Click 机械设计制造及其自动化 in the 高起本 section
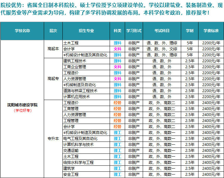The height and width of the screenshot is (178, 224). [85, 55]
